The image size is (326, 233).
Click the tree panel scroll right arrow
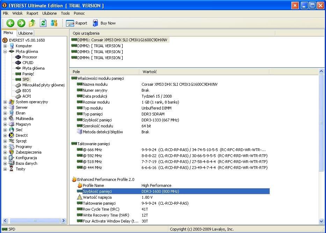pyautogui.click(x=63, y=221)
